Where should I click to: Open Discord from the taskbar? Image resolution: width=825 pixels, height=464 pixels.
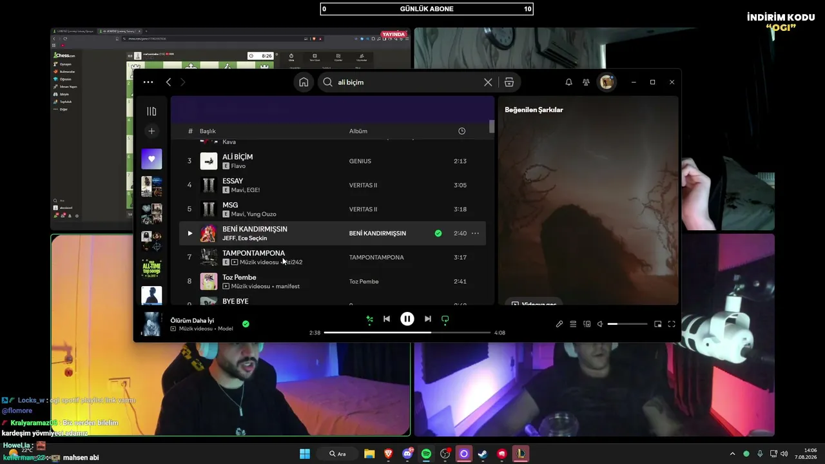(x=407, y=454)
